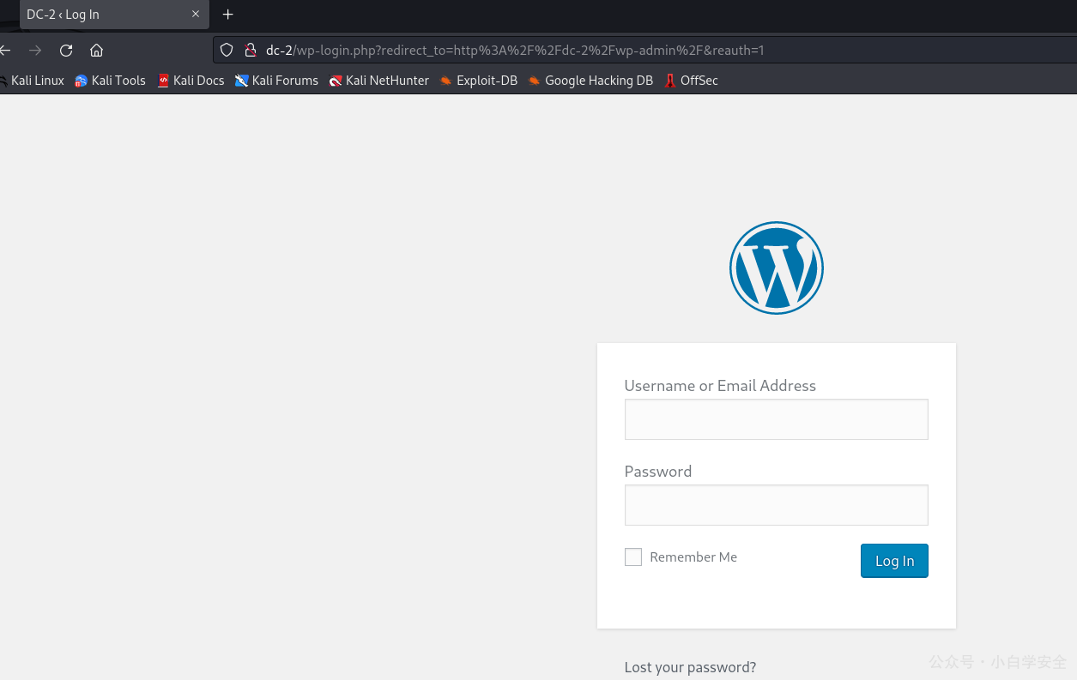Open the Google Hacking DB bookmark
This screenshot has width=1077, height=680.
click(x=590, y=81)
